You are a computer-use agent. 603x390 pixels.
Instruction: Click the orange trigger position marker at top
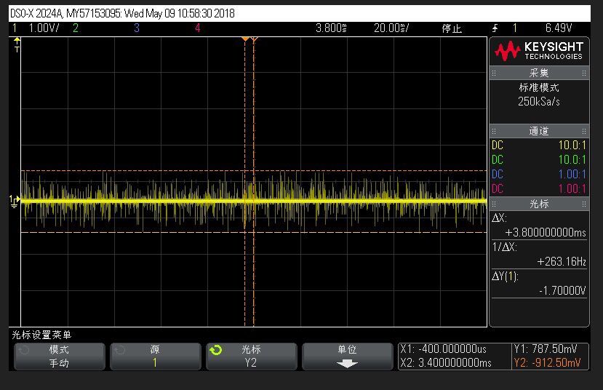tap(246, 39)
